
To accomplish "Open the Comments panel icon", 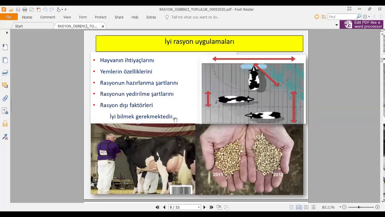I will pyautogui.click(x=5, y=86).
